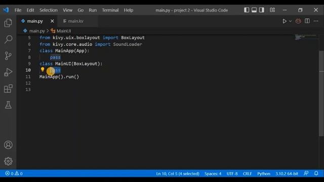Open the Run and Debug view
324x182 pixels.
(8, 72)
